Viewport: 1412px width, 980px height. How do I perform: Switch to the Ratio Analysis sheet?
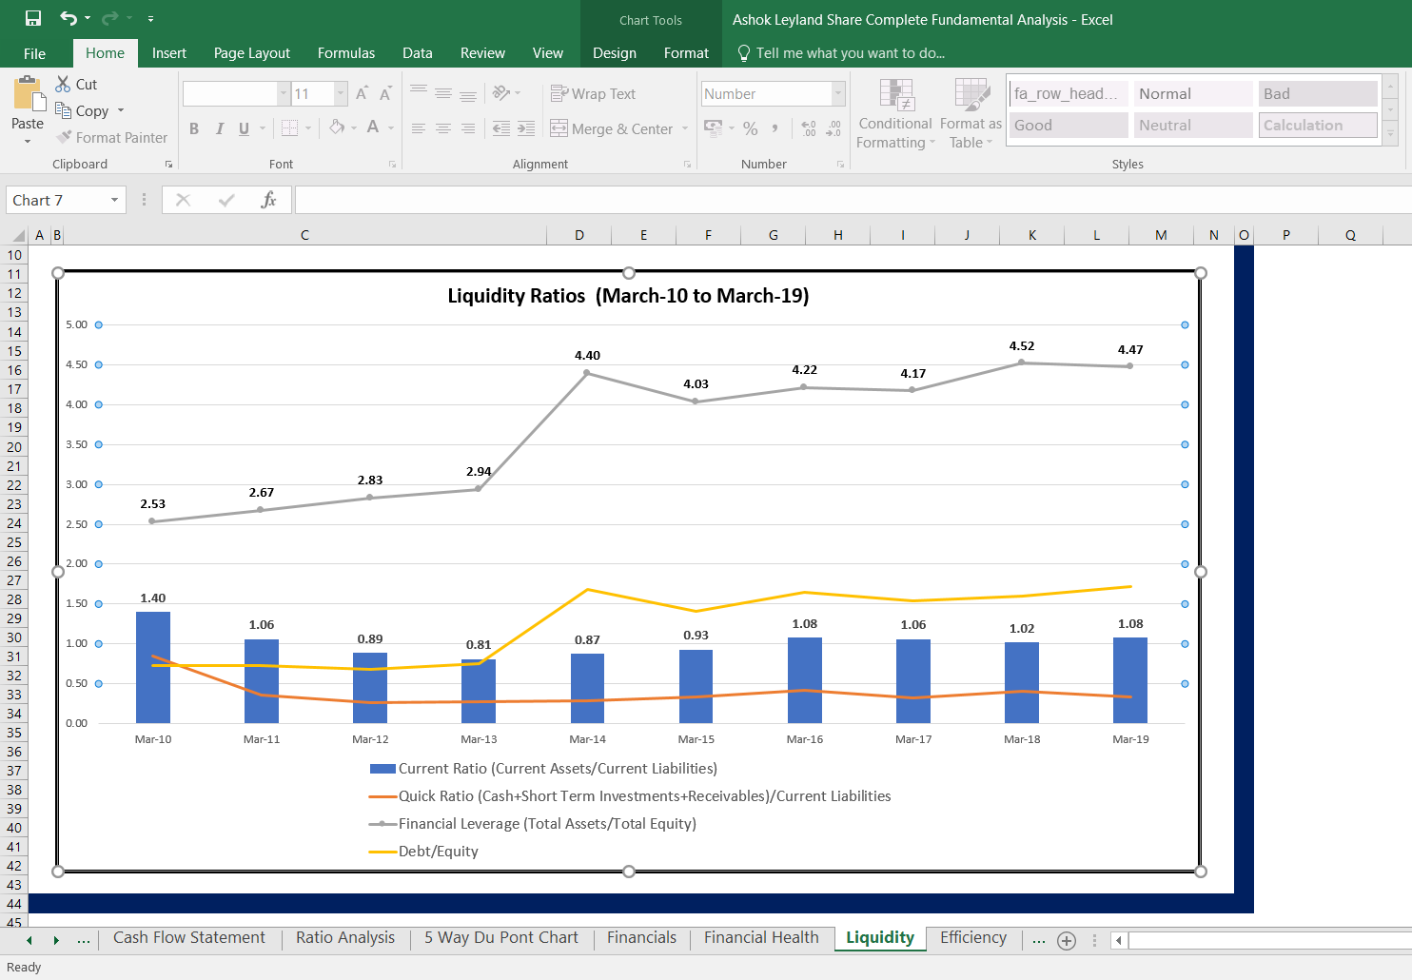pyautogui.click(x=345, y=938)
